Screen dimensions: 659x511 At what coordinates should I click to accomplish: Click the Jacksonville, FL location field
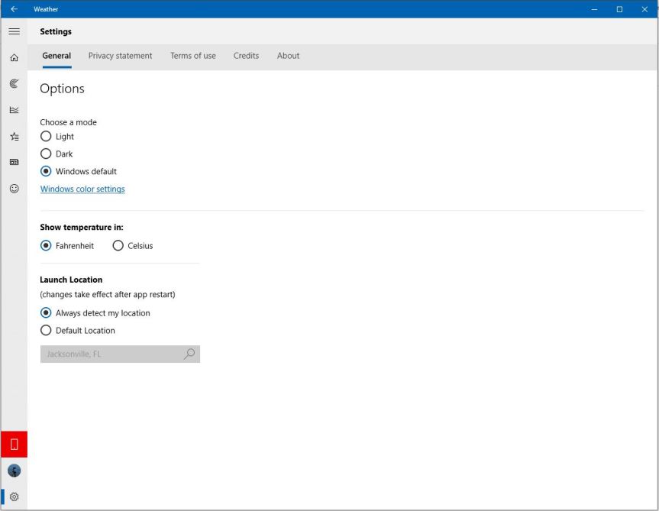(111, 354)
